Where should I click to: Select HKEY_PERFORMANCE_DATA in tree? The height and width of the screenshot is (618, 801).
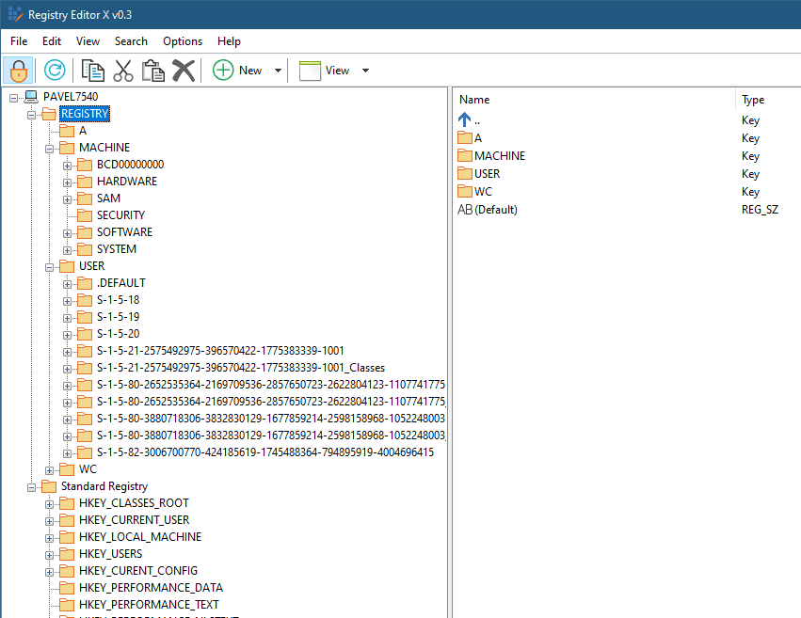151,587
